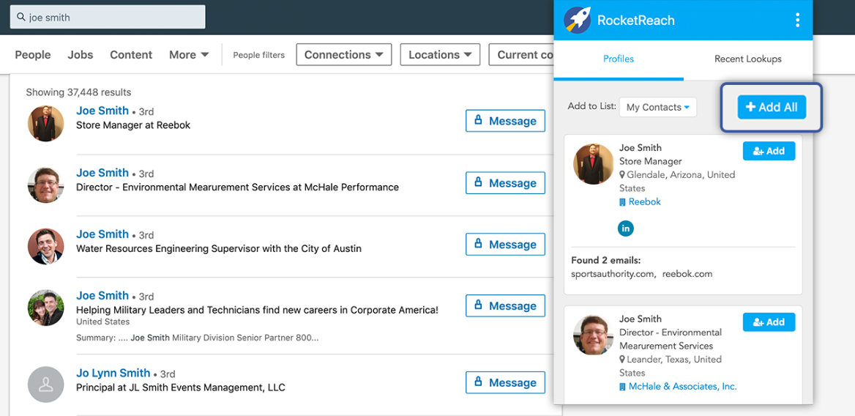855x416 pixels.
Task: Open photo of Water Resources Engineering Supervisor
Action: click(x=46, y=246)
